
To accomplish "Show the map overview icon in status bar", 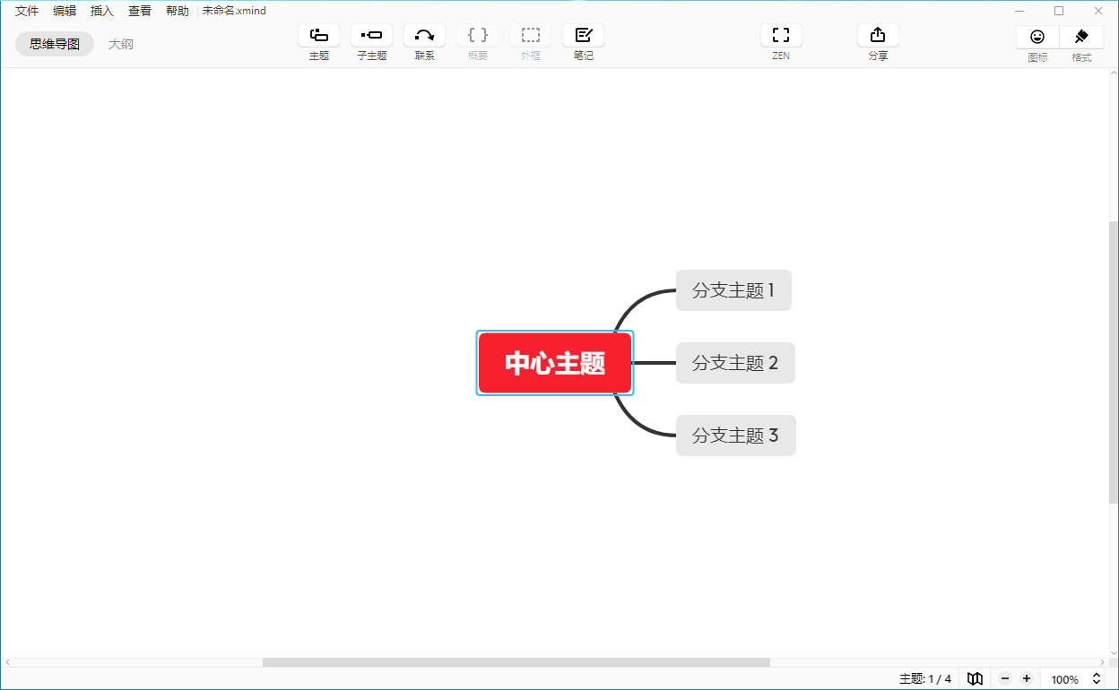I will click(975, 679).
